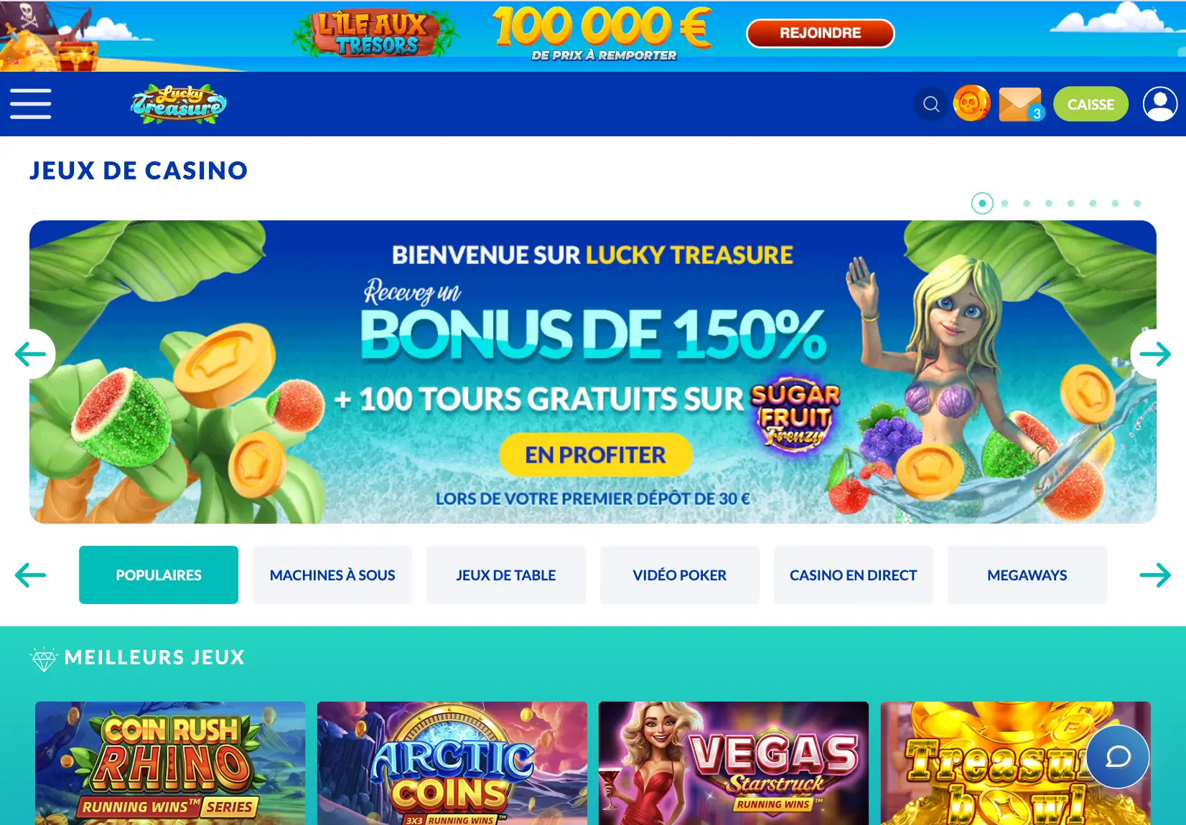This screenshot has width=1186, height=825.
Task: Click the En Profiter bonus button
Action: click(x=596, y=455)
